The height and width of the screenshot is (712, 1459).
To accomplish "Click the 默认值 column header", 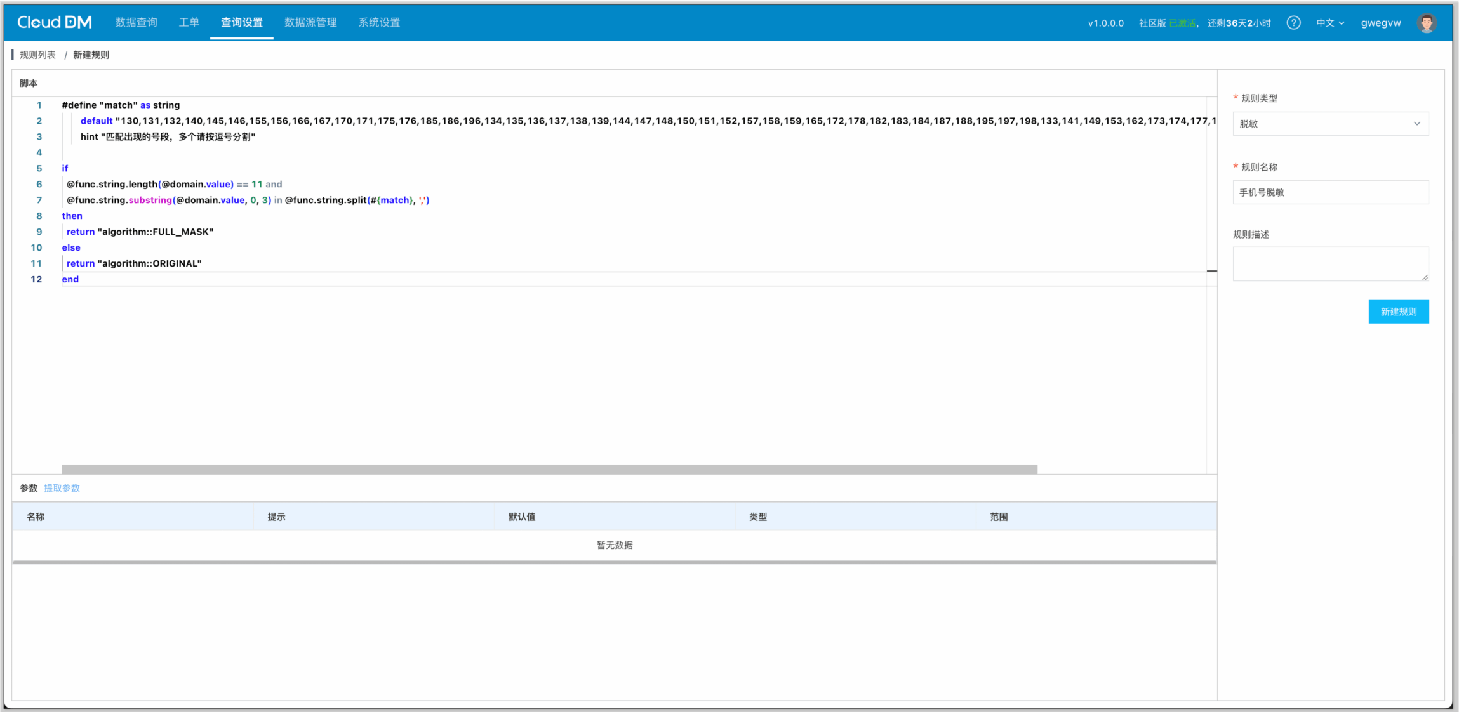I will coord(521,517).
